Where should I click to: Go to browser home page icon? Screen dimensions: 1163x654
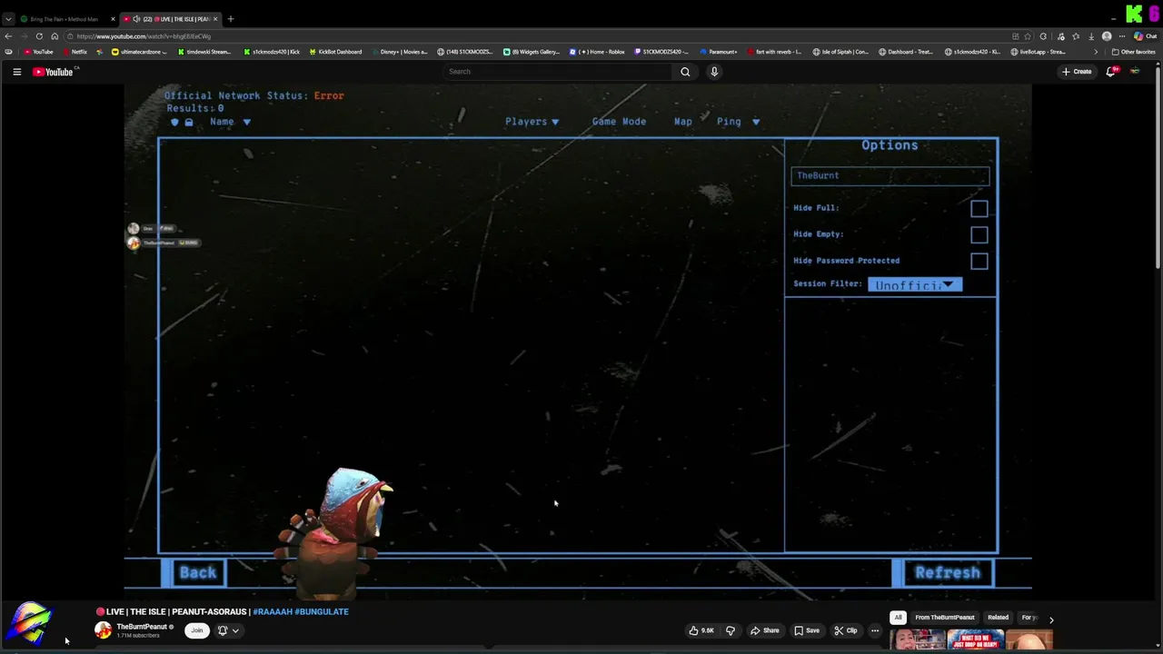pyautogui.click(x=55, y=36)
